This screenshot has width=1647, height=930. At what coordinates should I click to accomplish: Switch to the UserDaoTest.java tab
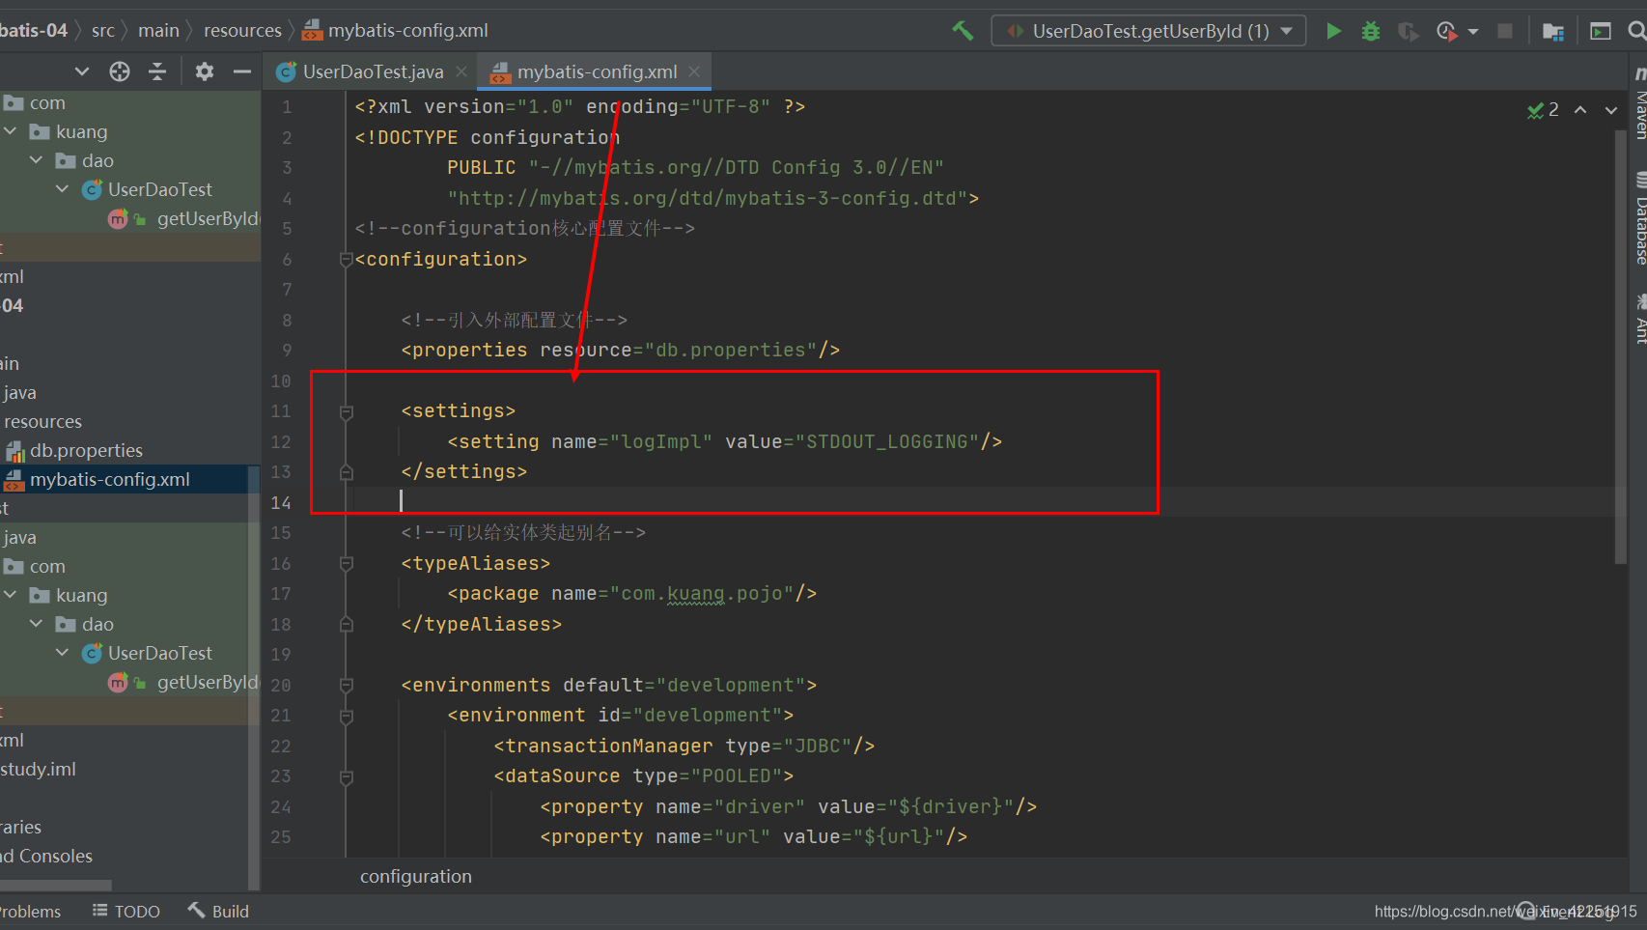(x=372, y=71)
